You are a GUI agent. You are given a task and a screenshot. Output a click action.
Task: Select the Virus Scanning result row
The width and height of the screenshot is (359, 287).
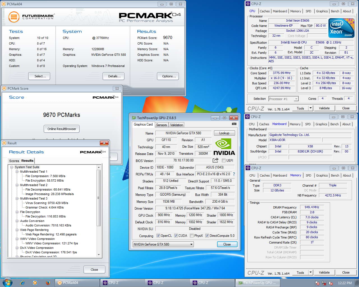point(47,203)
